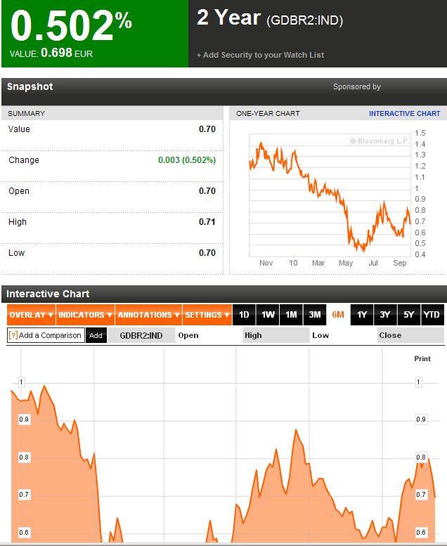Show the 3Y chart range
Screen dimensions: 447x546
click(x=385, y=315)
